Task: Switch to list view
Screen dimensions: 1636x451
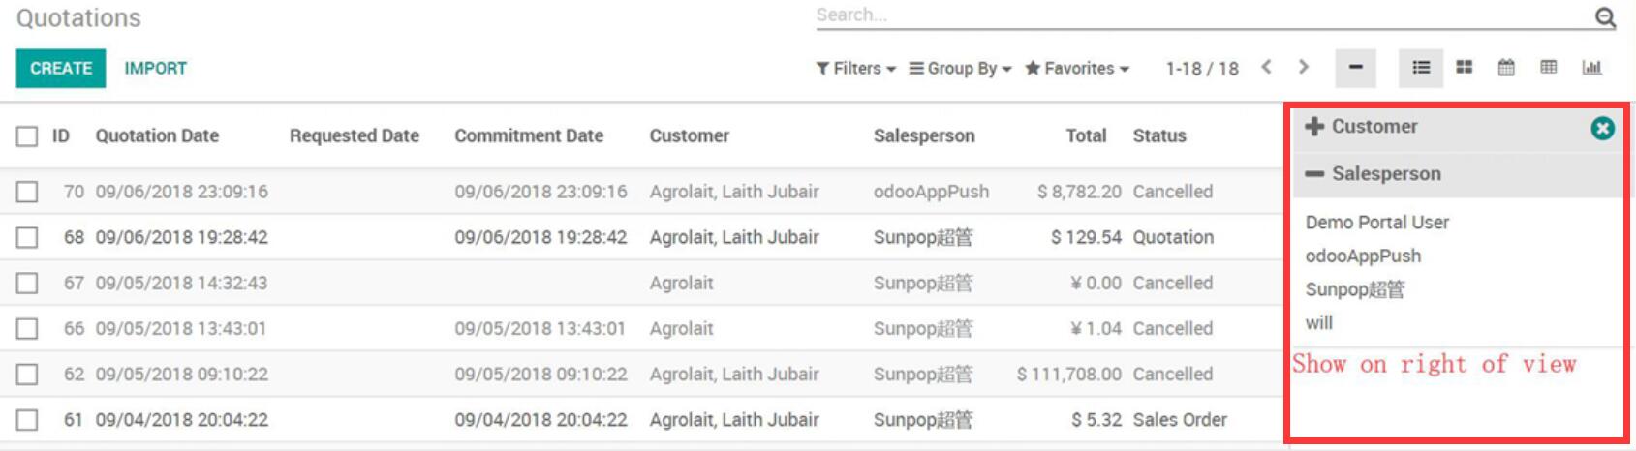Action: click(1421, 68)
